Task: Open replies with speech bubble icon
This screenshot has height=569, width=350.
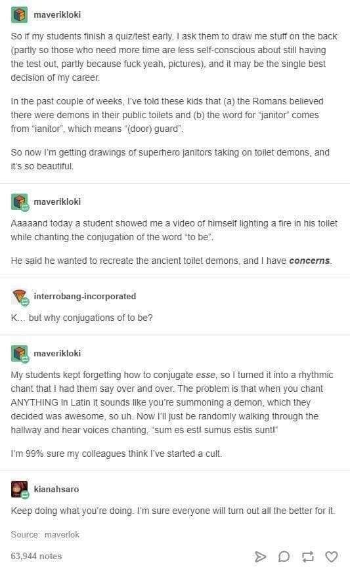Action: tap(284, 557)
